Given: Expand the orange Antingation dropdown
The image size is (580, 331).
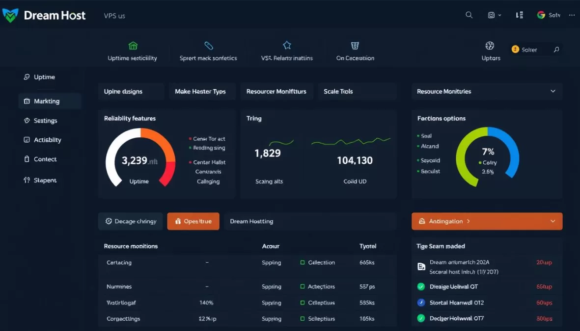Looking at the screenshot, I should pyautogui.click(x=554, y=221).
